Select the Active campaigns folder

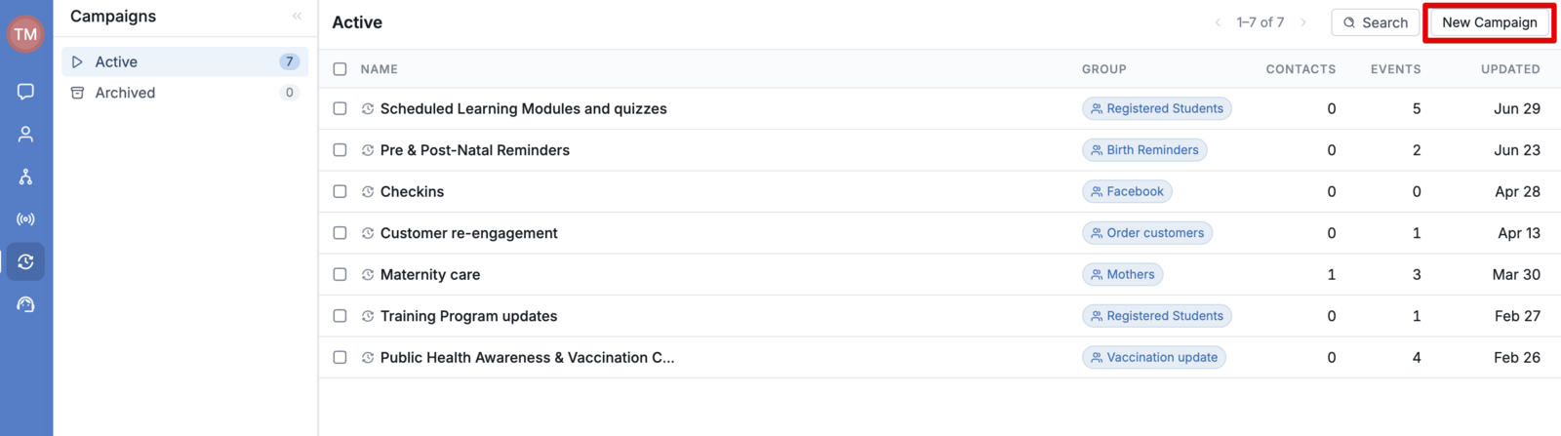pyautogui.click(x=185, y=61)
